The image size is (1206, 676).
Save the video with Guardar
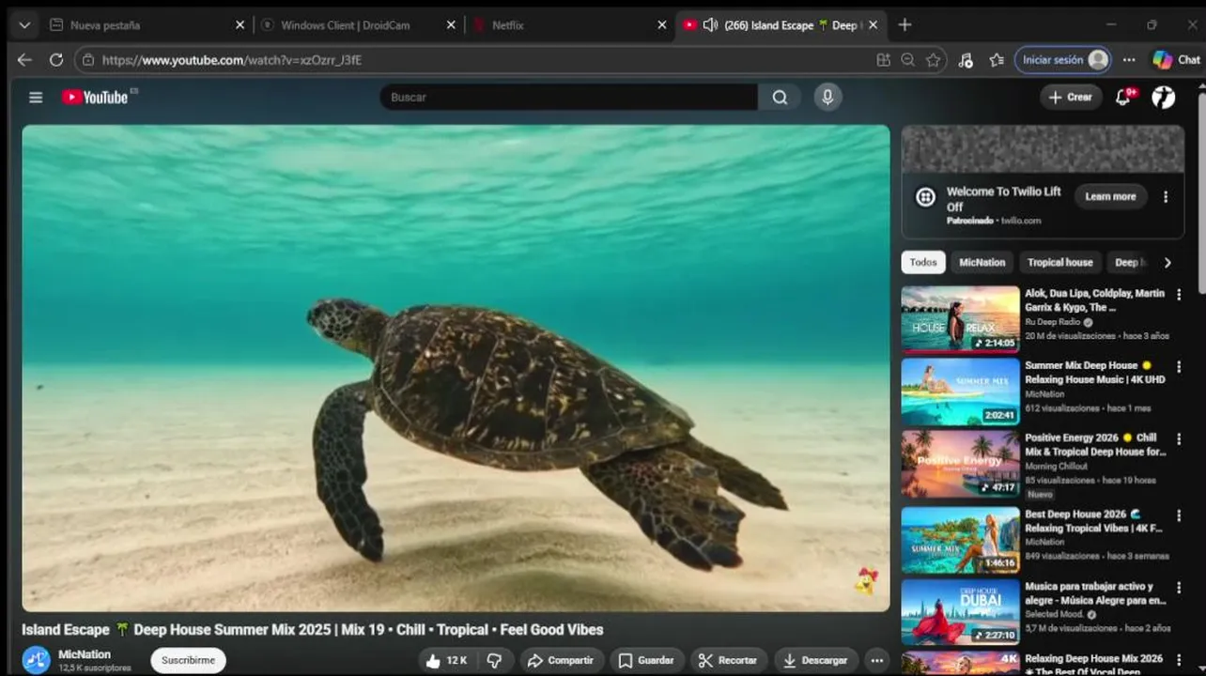[647, 660]
